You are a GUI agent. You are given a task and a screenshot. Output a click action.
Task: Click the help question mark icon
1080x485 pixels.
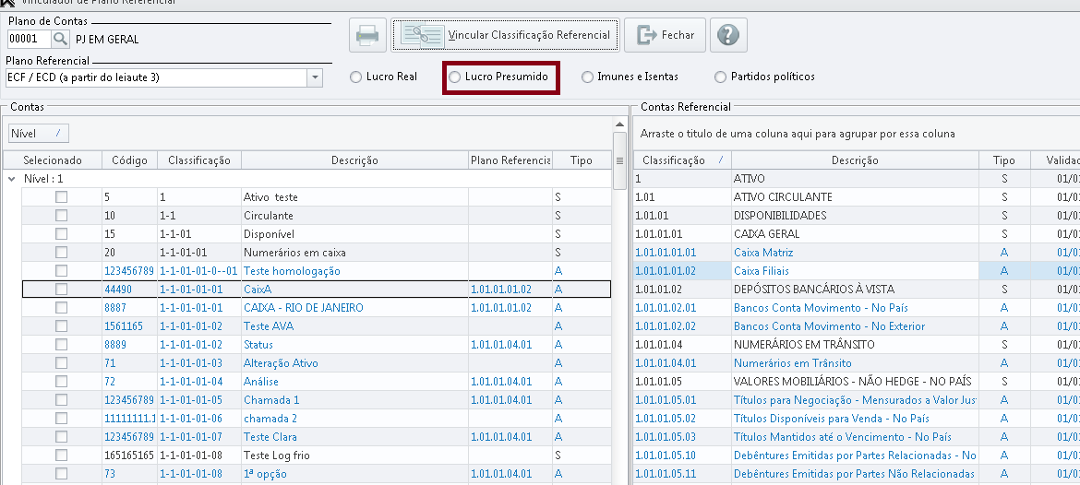[x=728, y=35]
